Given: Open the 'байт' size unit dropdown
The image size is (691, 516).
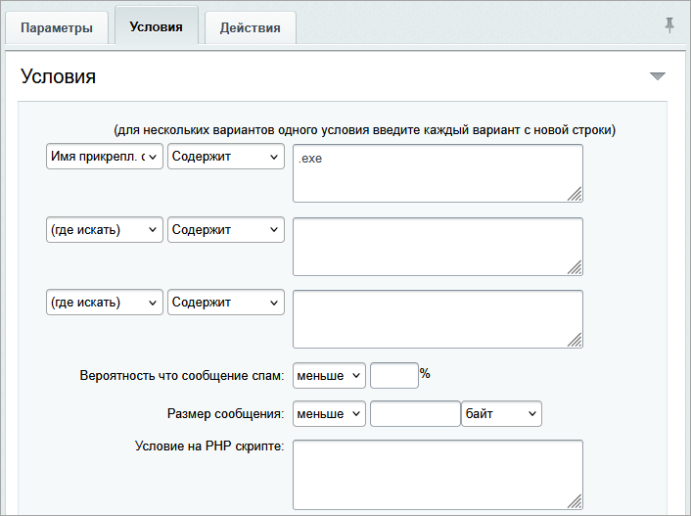Looking at the screenshot, I should click(x=501, y=414).
